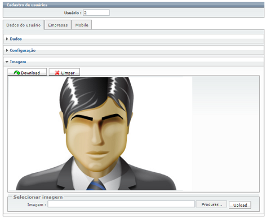Switch to the Mobile tab
The width and height of the screenshot is (266, 218).
82,25
